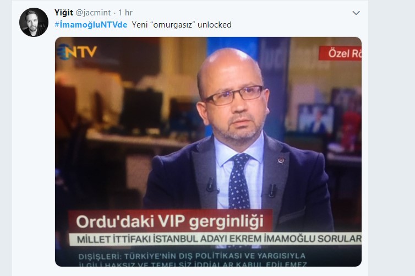Click the display name Yiğit

tap(64, 13)
